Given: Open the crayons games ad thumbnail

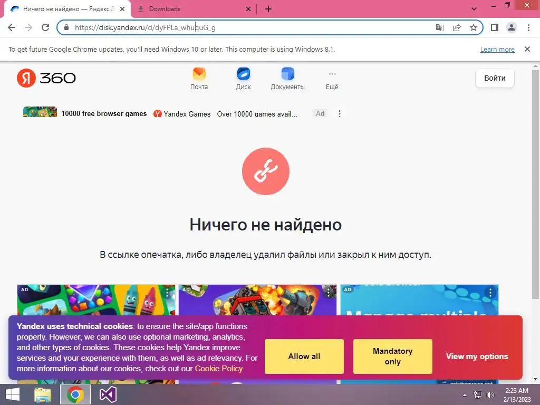Looking at the screenshot, I should (96, 300).
